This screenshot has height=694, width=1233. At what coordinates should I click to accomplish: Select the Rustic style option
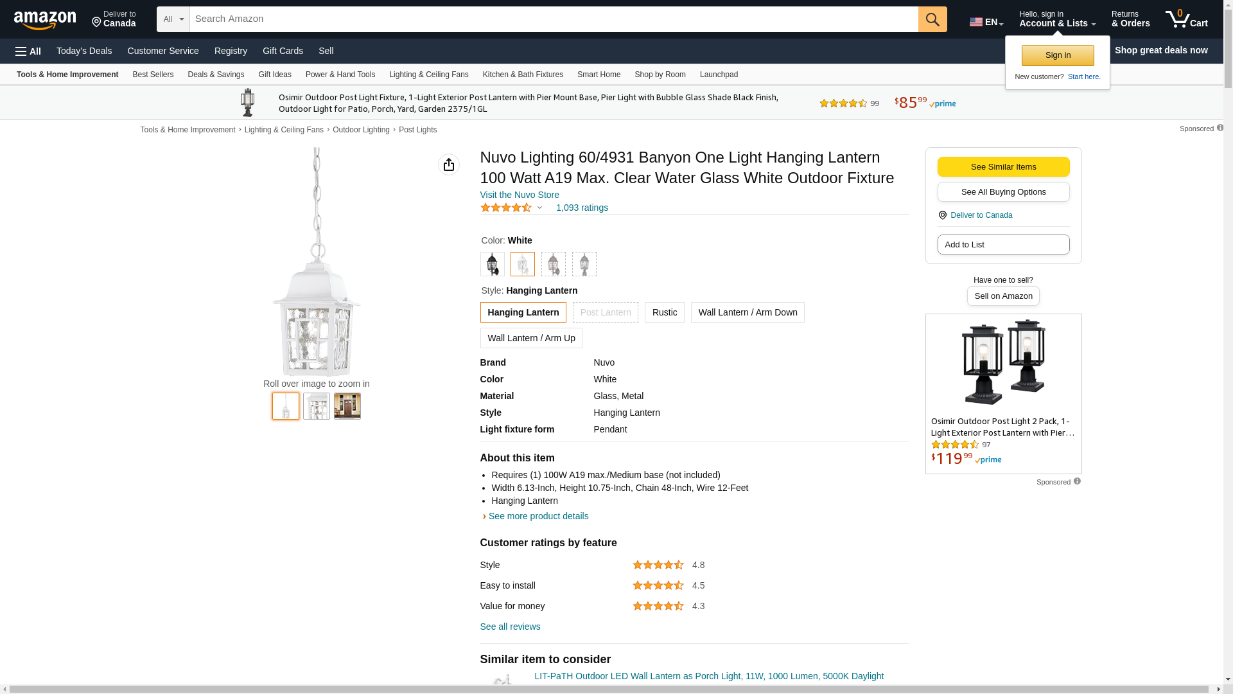pyautogui.click(x=664, y=312)
